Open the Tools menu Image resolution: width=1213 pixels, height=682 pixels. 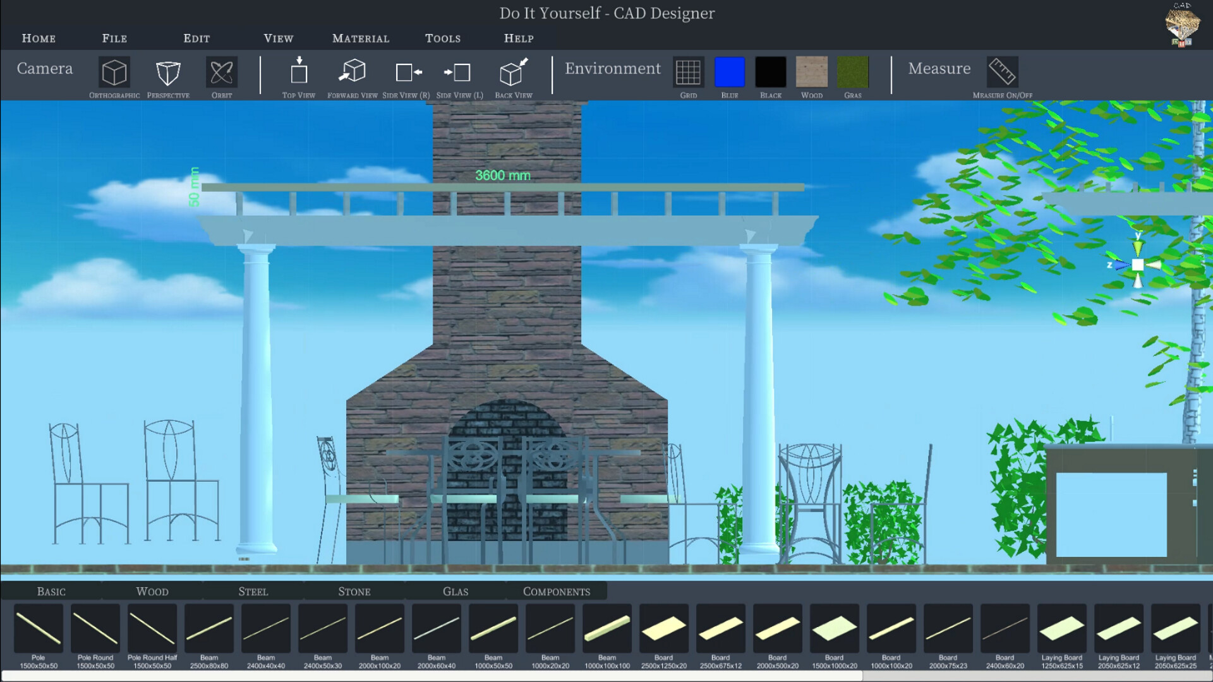coord(443,38)
